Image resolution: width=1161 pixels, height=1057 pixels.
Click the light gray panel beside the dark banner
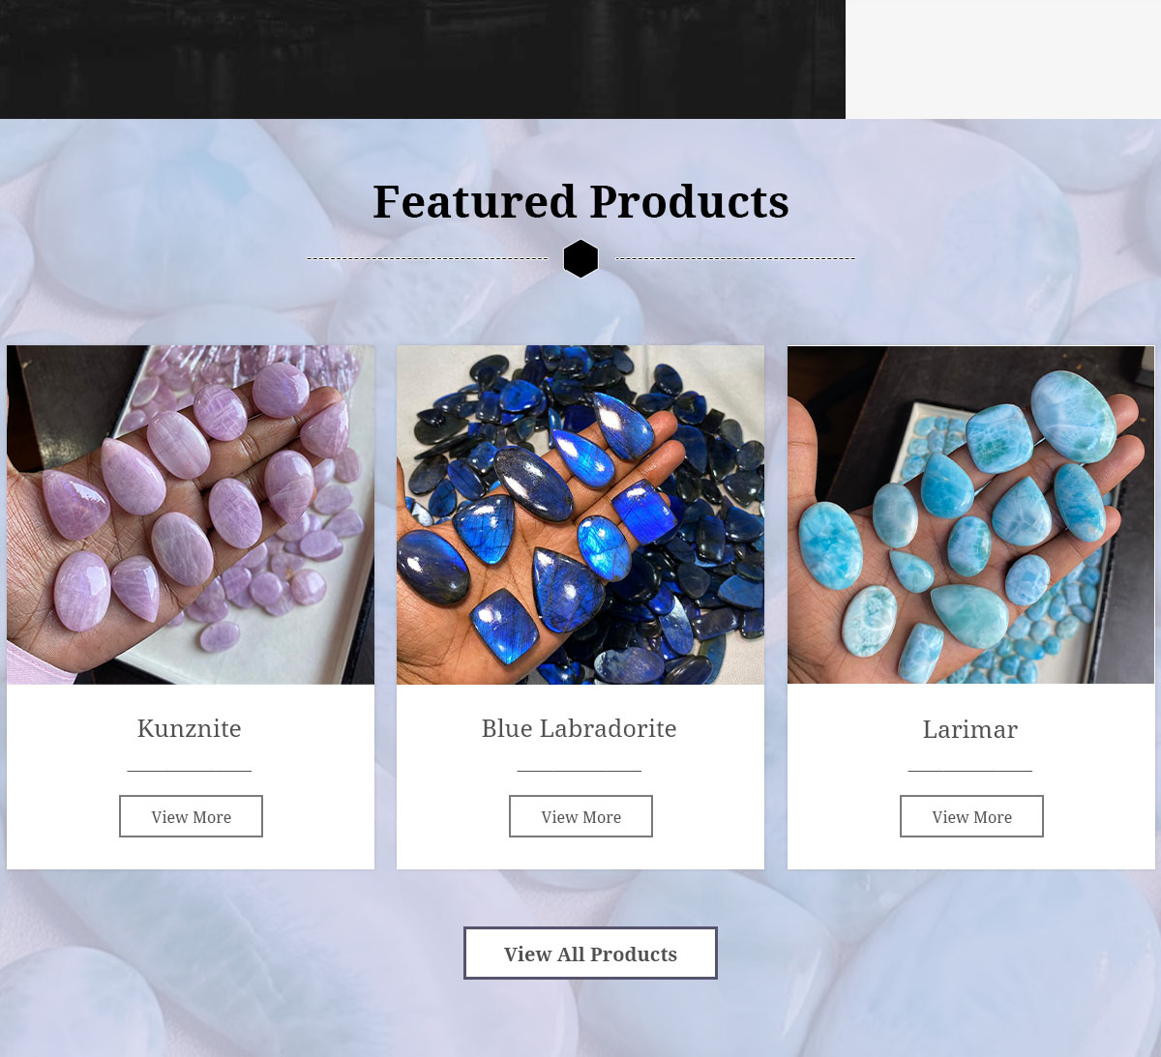tap(1003, 59)
